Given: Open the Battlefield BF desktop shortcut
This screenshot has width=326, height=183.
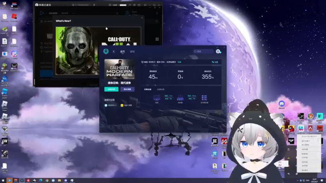Looking at the screenshot, I should tap(320, 117).
